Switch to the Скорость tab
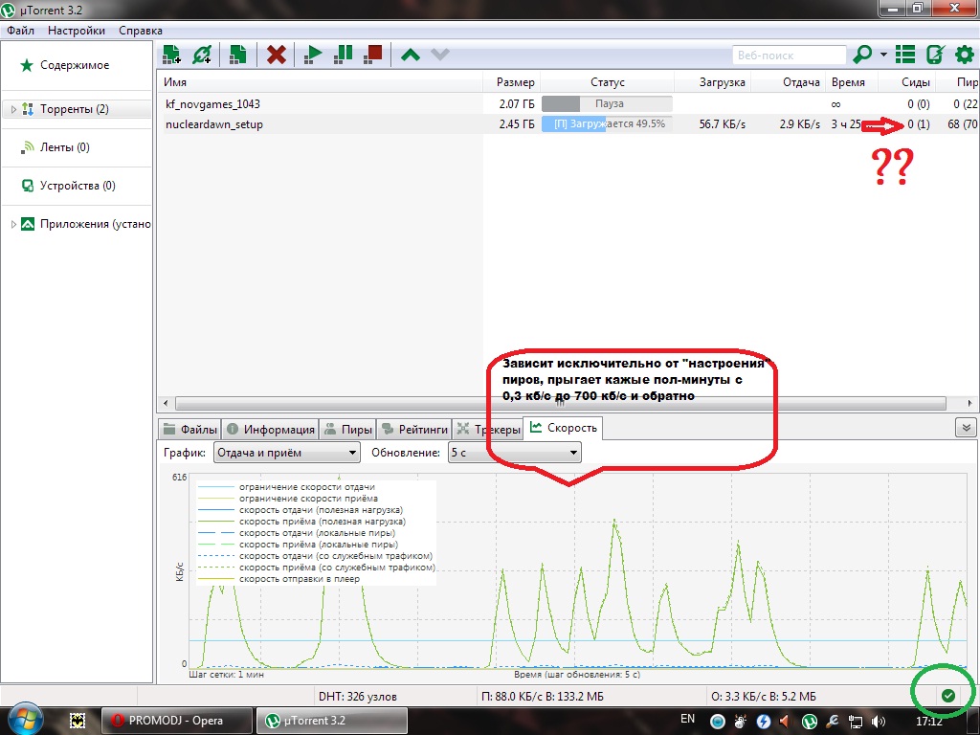The height and width of the screenshot is (735, 980). (x=563, y=428)
